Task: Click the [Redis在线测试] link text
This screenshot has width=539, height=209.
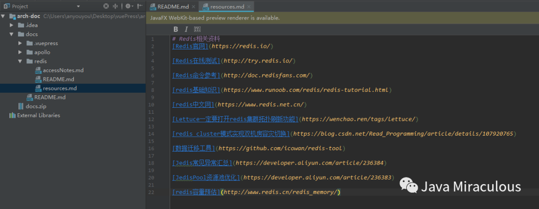Action: [196, 60]
